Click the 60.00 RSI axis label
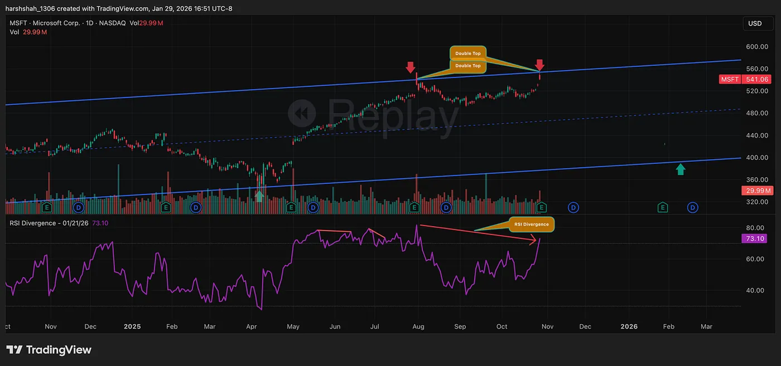The height and width of the screenshot is (366, 781). pos(756,259)
